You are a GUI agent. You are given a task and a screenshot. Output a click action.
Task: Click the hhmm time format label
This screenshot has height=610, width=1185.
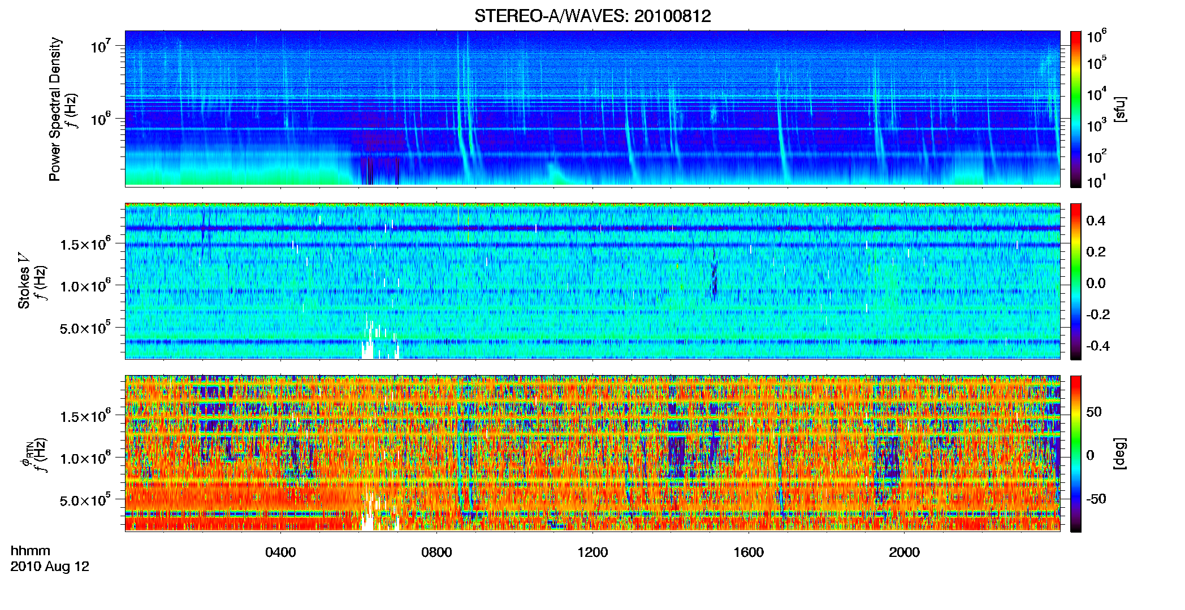pyautogui.click(x=30, y=551)
